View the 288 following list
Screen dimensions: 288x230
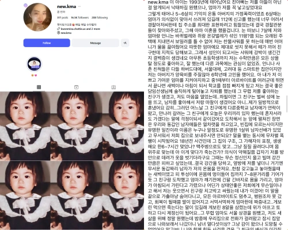click(x=100, y=18)
